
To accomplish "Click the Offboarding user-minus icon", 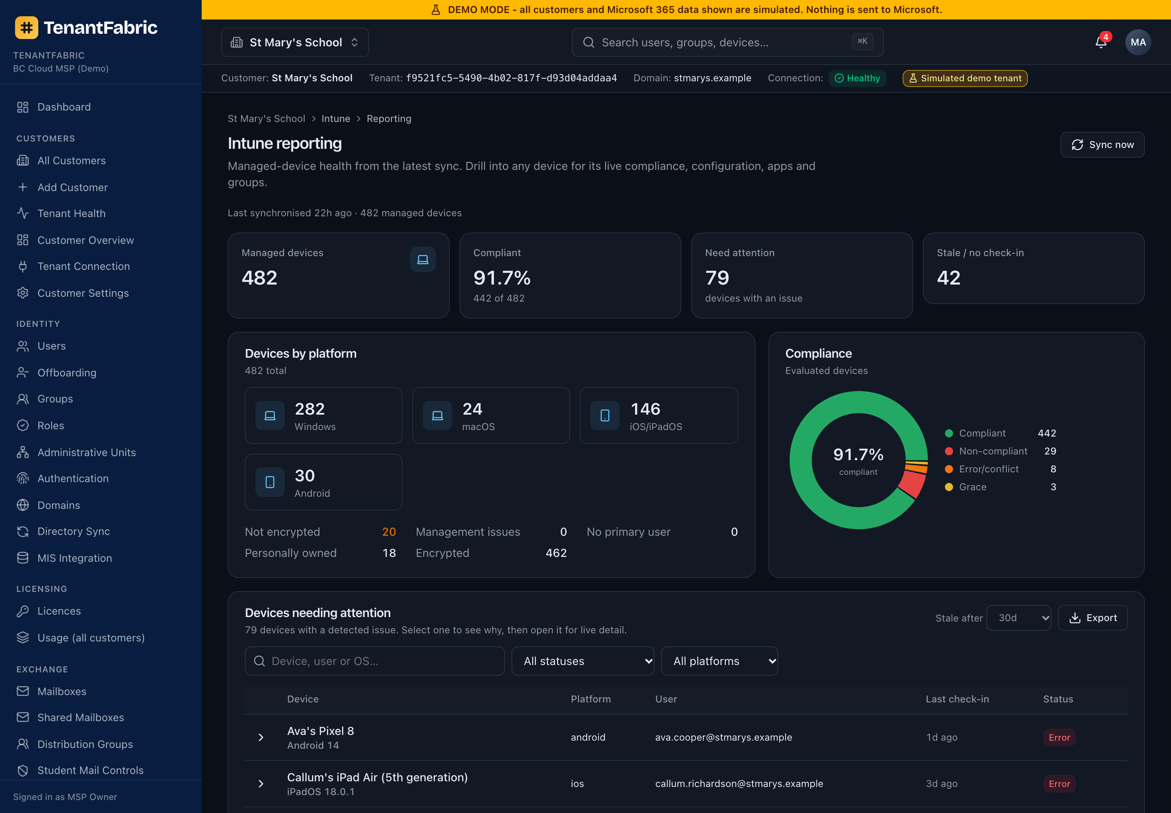I will tap(23, 372).
